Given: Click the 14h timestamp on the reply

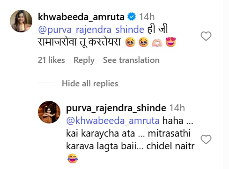Looking at the screenshot, I should (x=177, y=108).
